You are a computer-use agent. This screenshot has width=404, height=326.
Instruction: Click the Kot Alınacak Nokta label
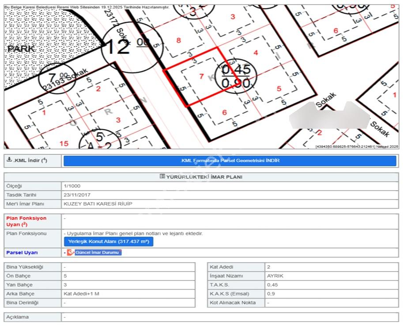click(233, 303)
